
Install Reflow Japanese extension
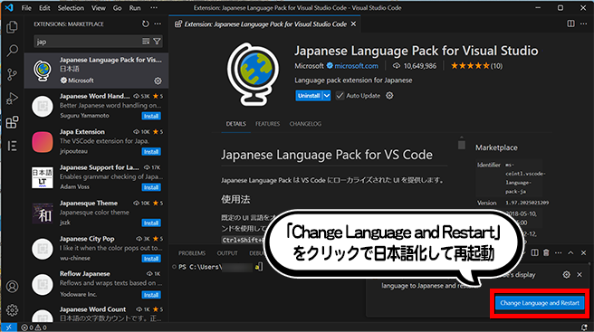coord(151,295)
